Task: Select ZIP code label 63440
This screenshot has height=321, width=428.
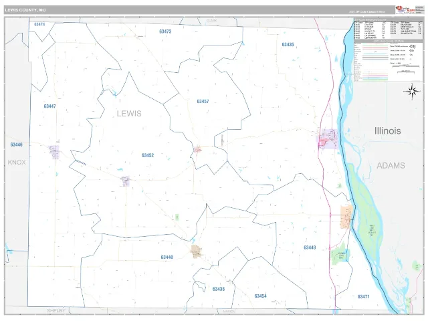Action: pyautogui.click(x=167, y=257)
